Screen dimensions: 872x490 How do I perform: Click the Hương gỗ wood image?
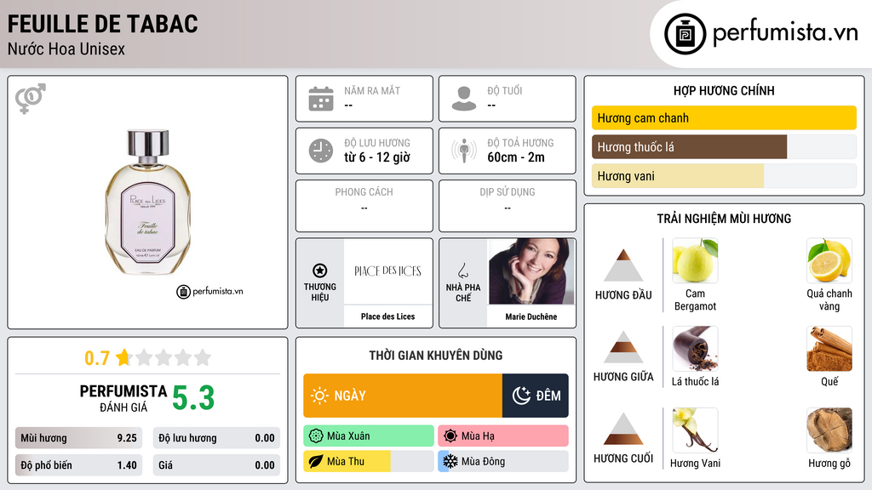(829, 430)
